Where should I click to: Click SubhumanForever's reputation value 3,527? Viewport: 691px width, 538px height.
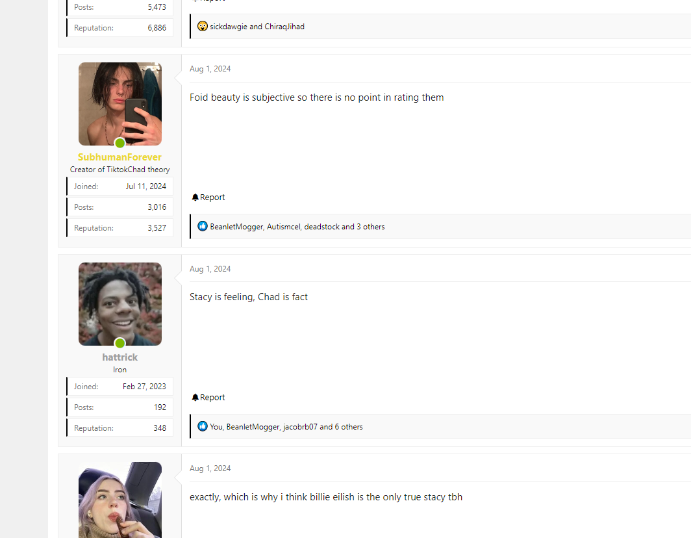pyautogui.click(x=157, y=228)
